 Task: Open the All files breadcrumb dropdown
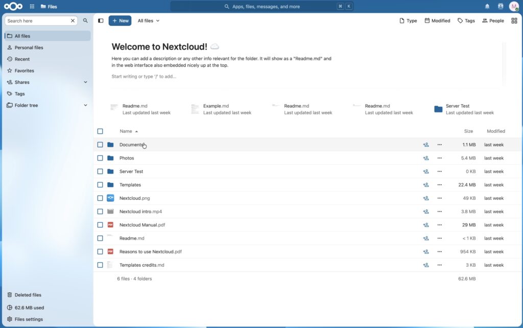pos(149,20)
